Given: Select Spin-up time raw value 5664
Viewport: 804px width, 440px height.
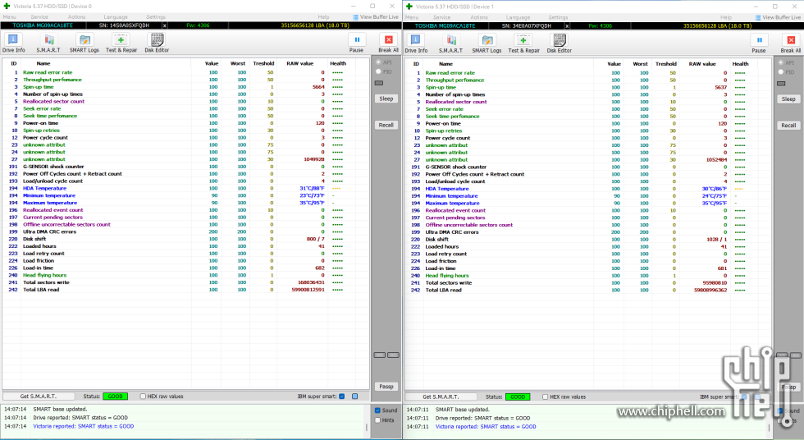Looking at the screenshot, I should click(318, 87).
